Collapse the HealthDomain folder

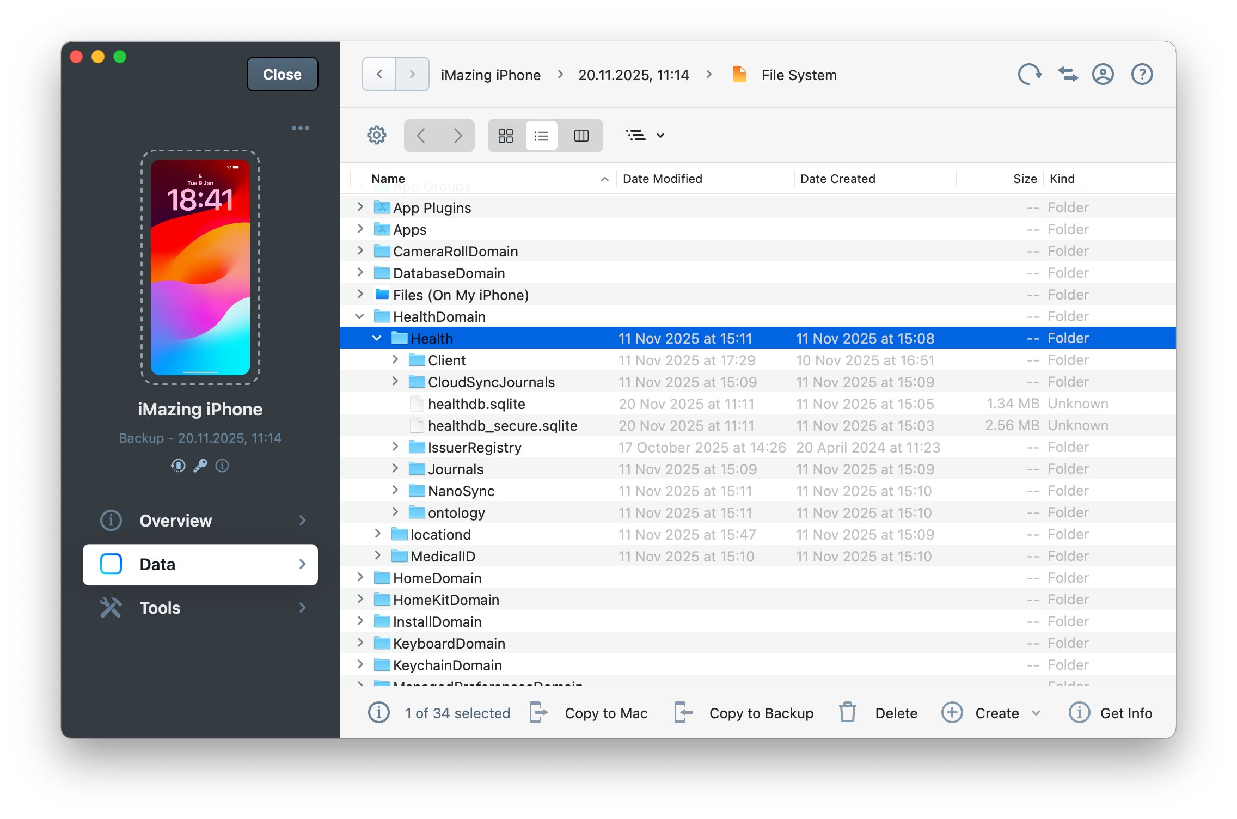click(359, 316)
